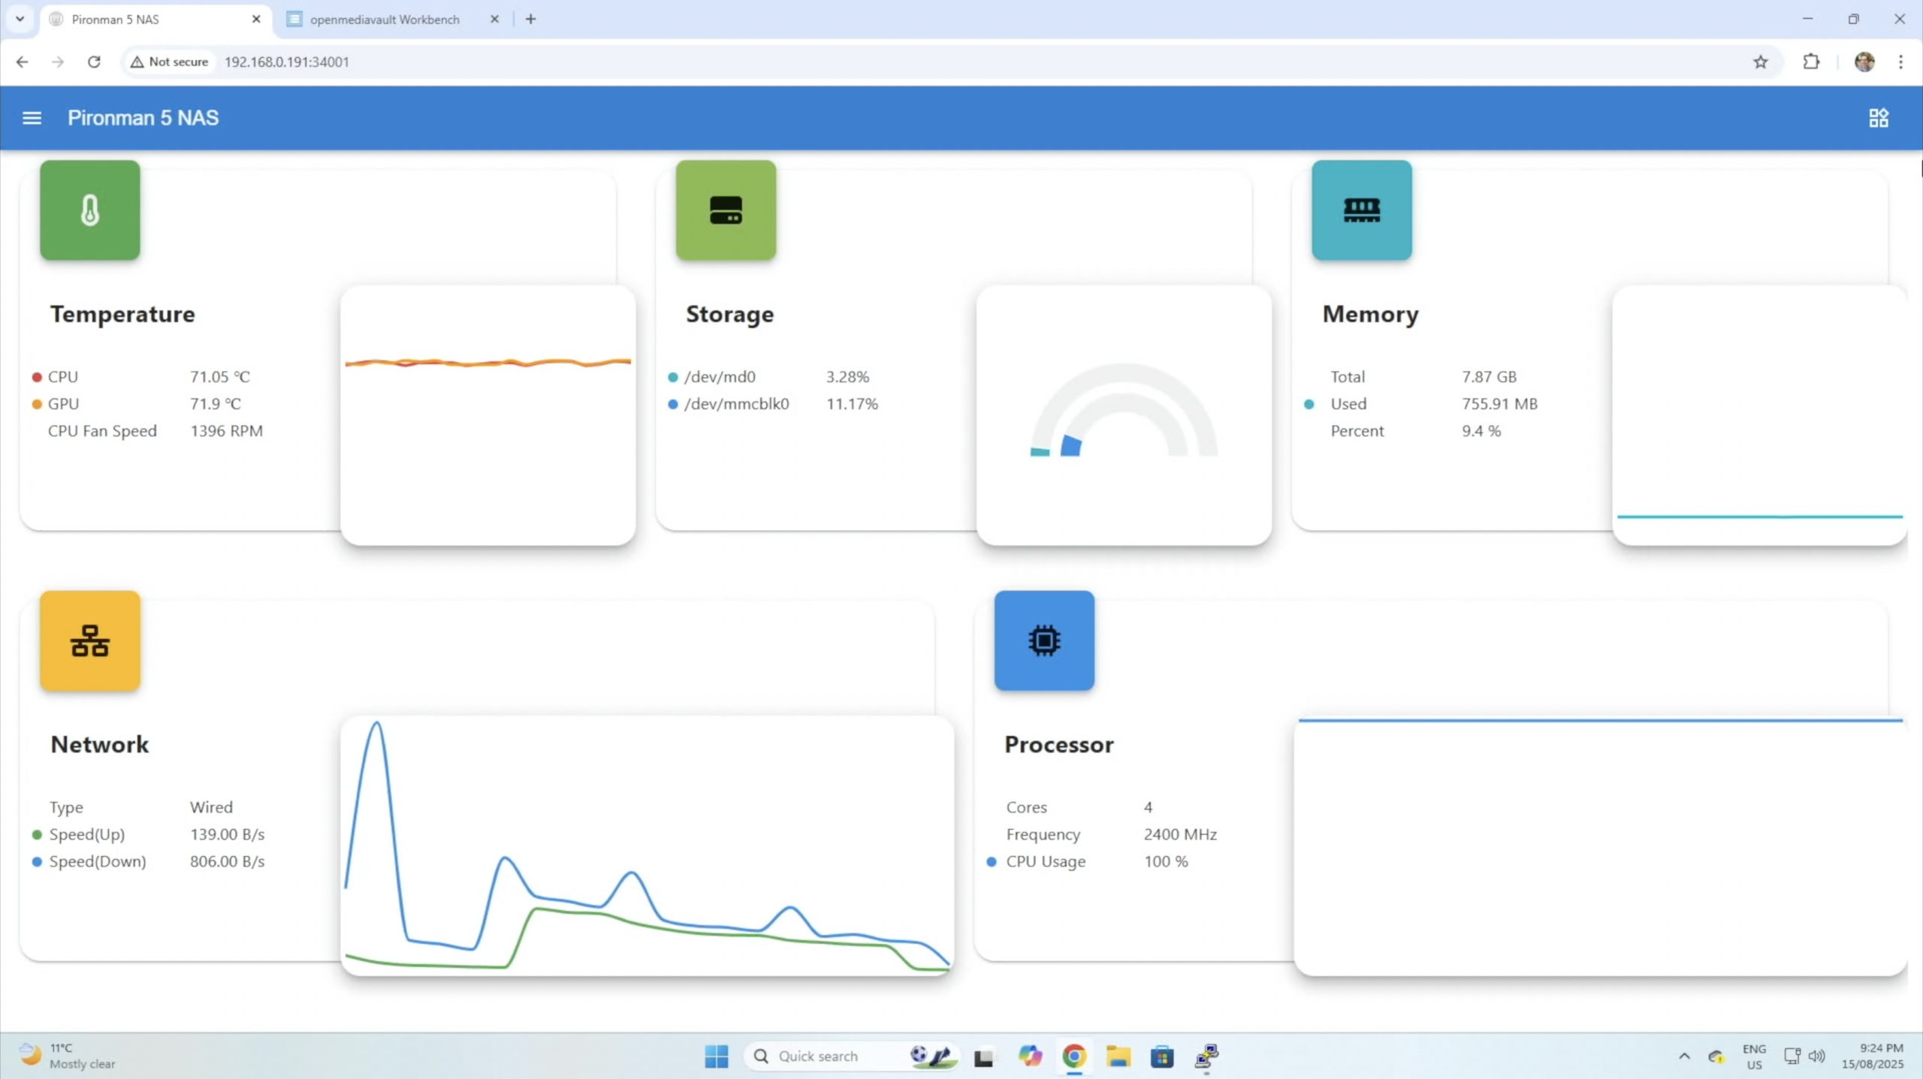Open the browser Extensions puzzle icon
Image resolution: width=1923 pixels, height=1079 pixels.
(1811, 62)
